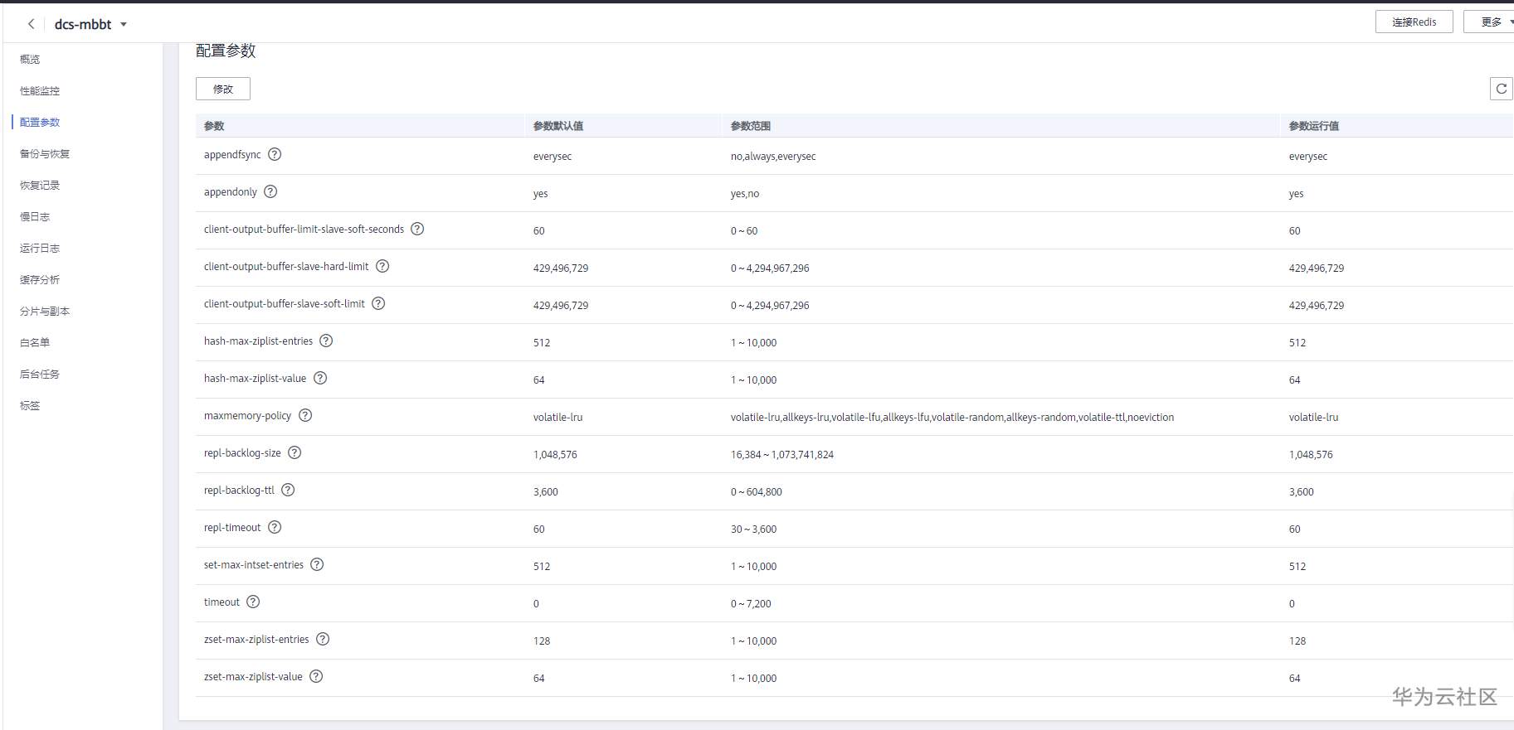Open 慢日志 in the sidebar
Viewport: 1514px width, 730px height.
[x=35, y=216]
